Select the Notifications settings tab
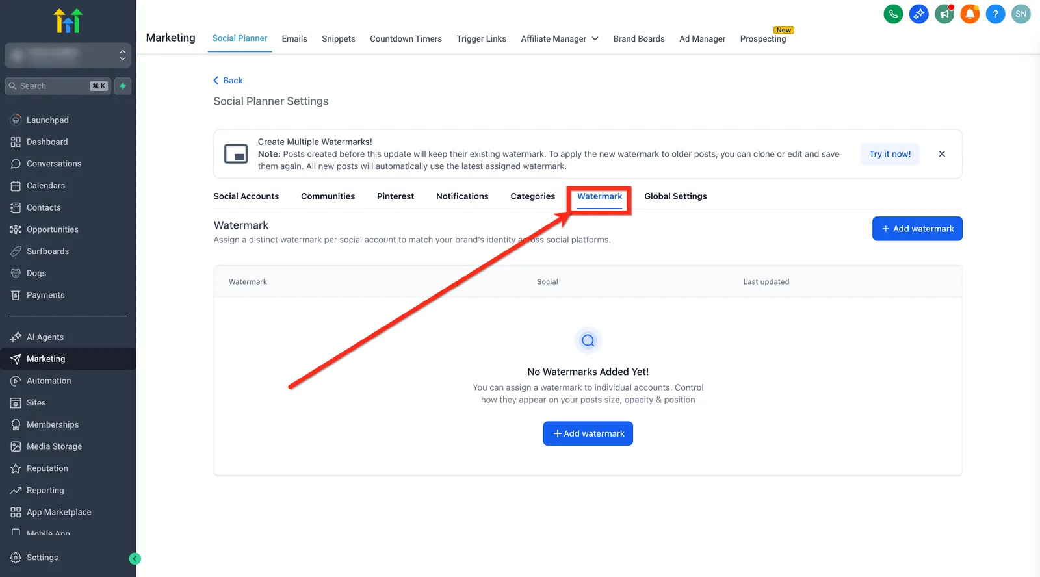This screenshot has width=1040, height=577. [x=462, y=196]
